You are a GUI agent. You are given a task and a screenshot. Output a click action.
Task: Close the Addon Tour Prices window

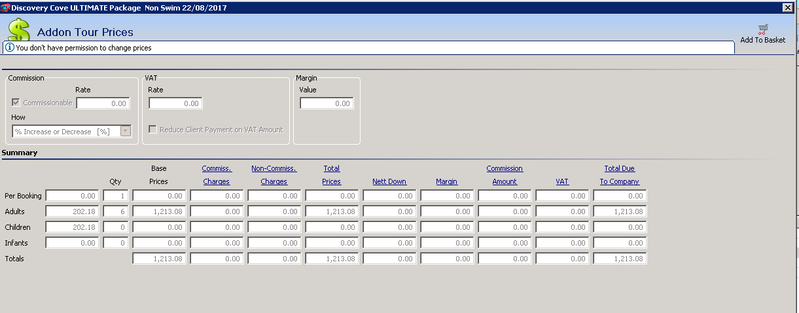[x=789, y=7]
